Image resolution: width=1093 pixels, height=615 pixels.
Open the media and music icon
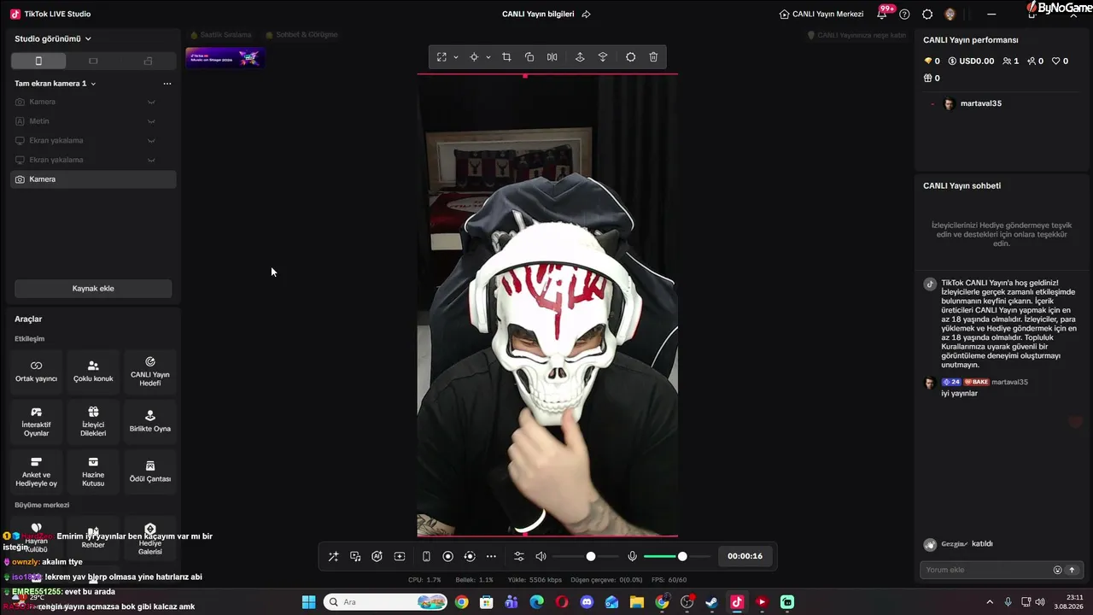355,556
